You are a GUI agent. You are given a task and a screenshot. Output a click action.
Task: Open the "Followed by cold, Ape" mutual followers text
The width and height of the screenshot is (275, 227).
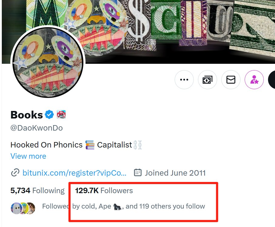[x=123, y=206]
